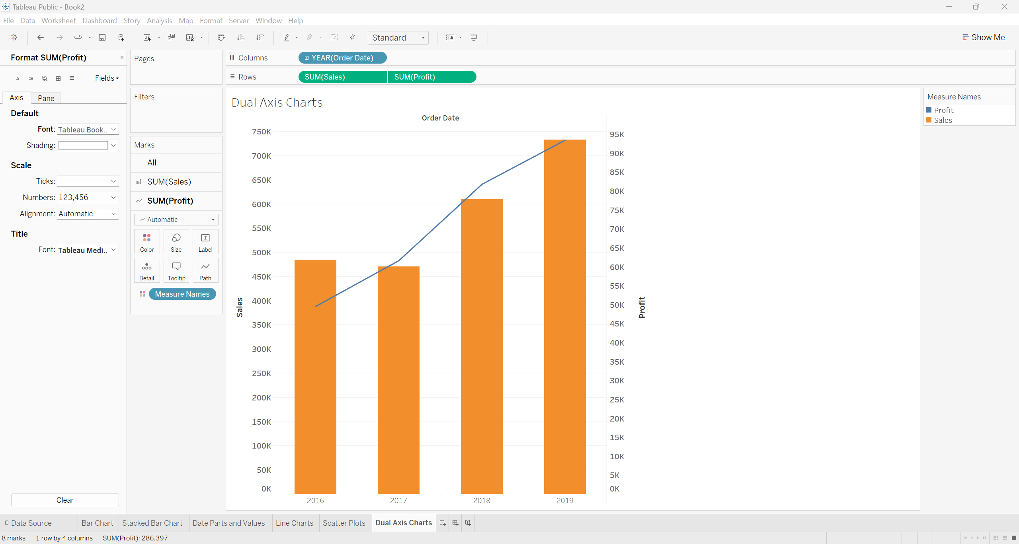Click the Duplicate worksheet icon

pos(171,37)
